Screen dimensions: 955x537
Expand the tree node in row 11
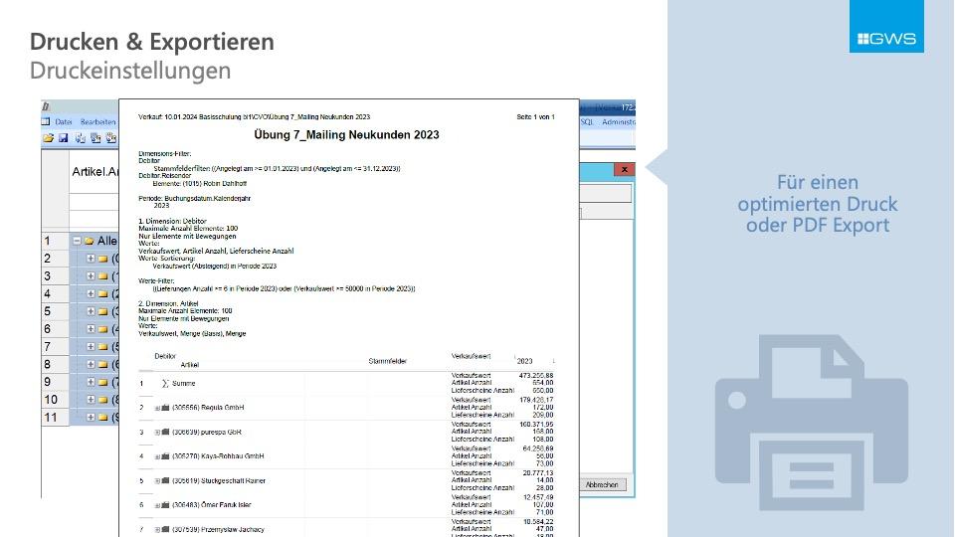tap(91, 418)
